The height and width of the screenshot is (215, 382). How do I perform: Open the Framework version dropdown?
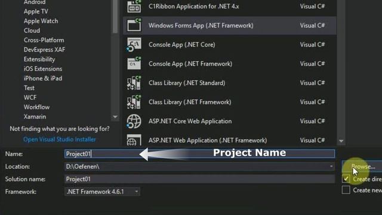tap(137, 192)
